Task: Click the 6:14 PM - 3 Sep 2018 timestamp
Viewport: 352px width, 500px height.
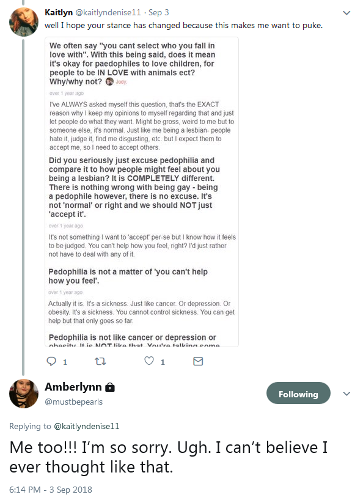Action: coord(51,490)
